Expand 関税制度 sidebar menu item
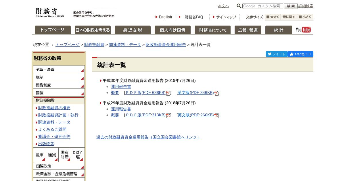The height and width of the screenshot is (181, 345). [59, 85]
